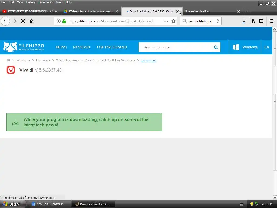Click the download tray icon in green banner
Image resolution: width=277 pixels, height=208 pixels.
16,122
